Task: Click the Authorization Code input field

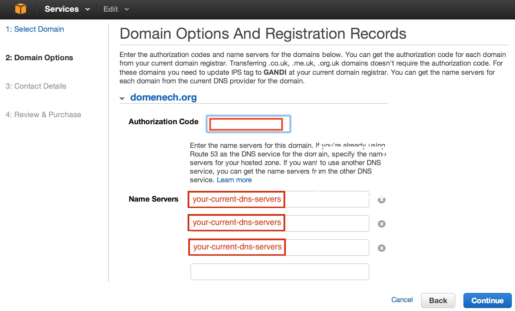Action: (248, 124)
